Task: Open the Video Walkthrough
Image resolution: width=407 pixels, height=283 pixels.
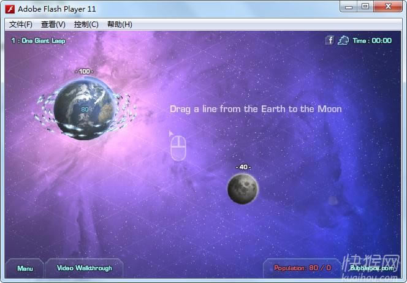Action: tap(85, 268)
